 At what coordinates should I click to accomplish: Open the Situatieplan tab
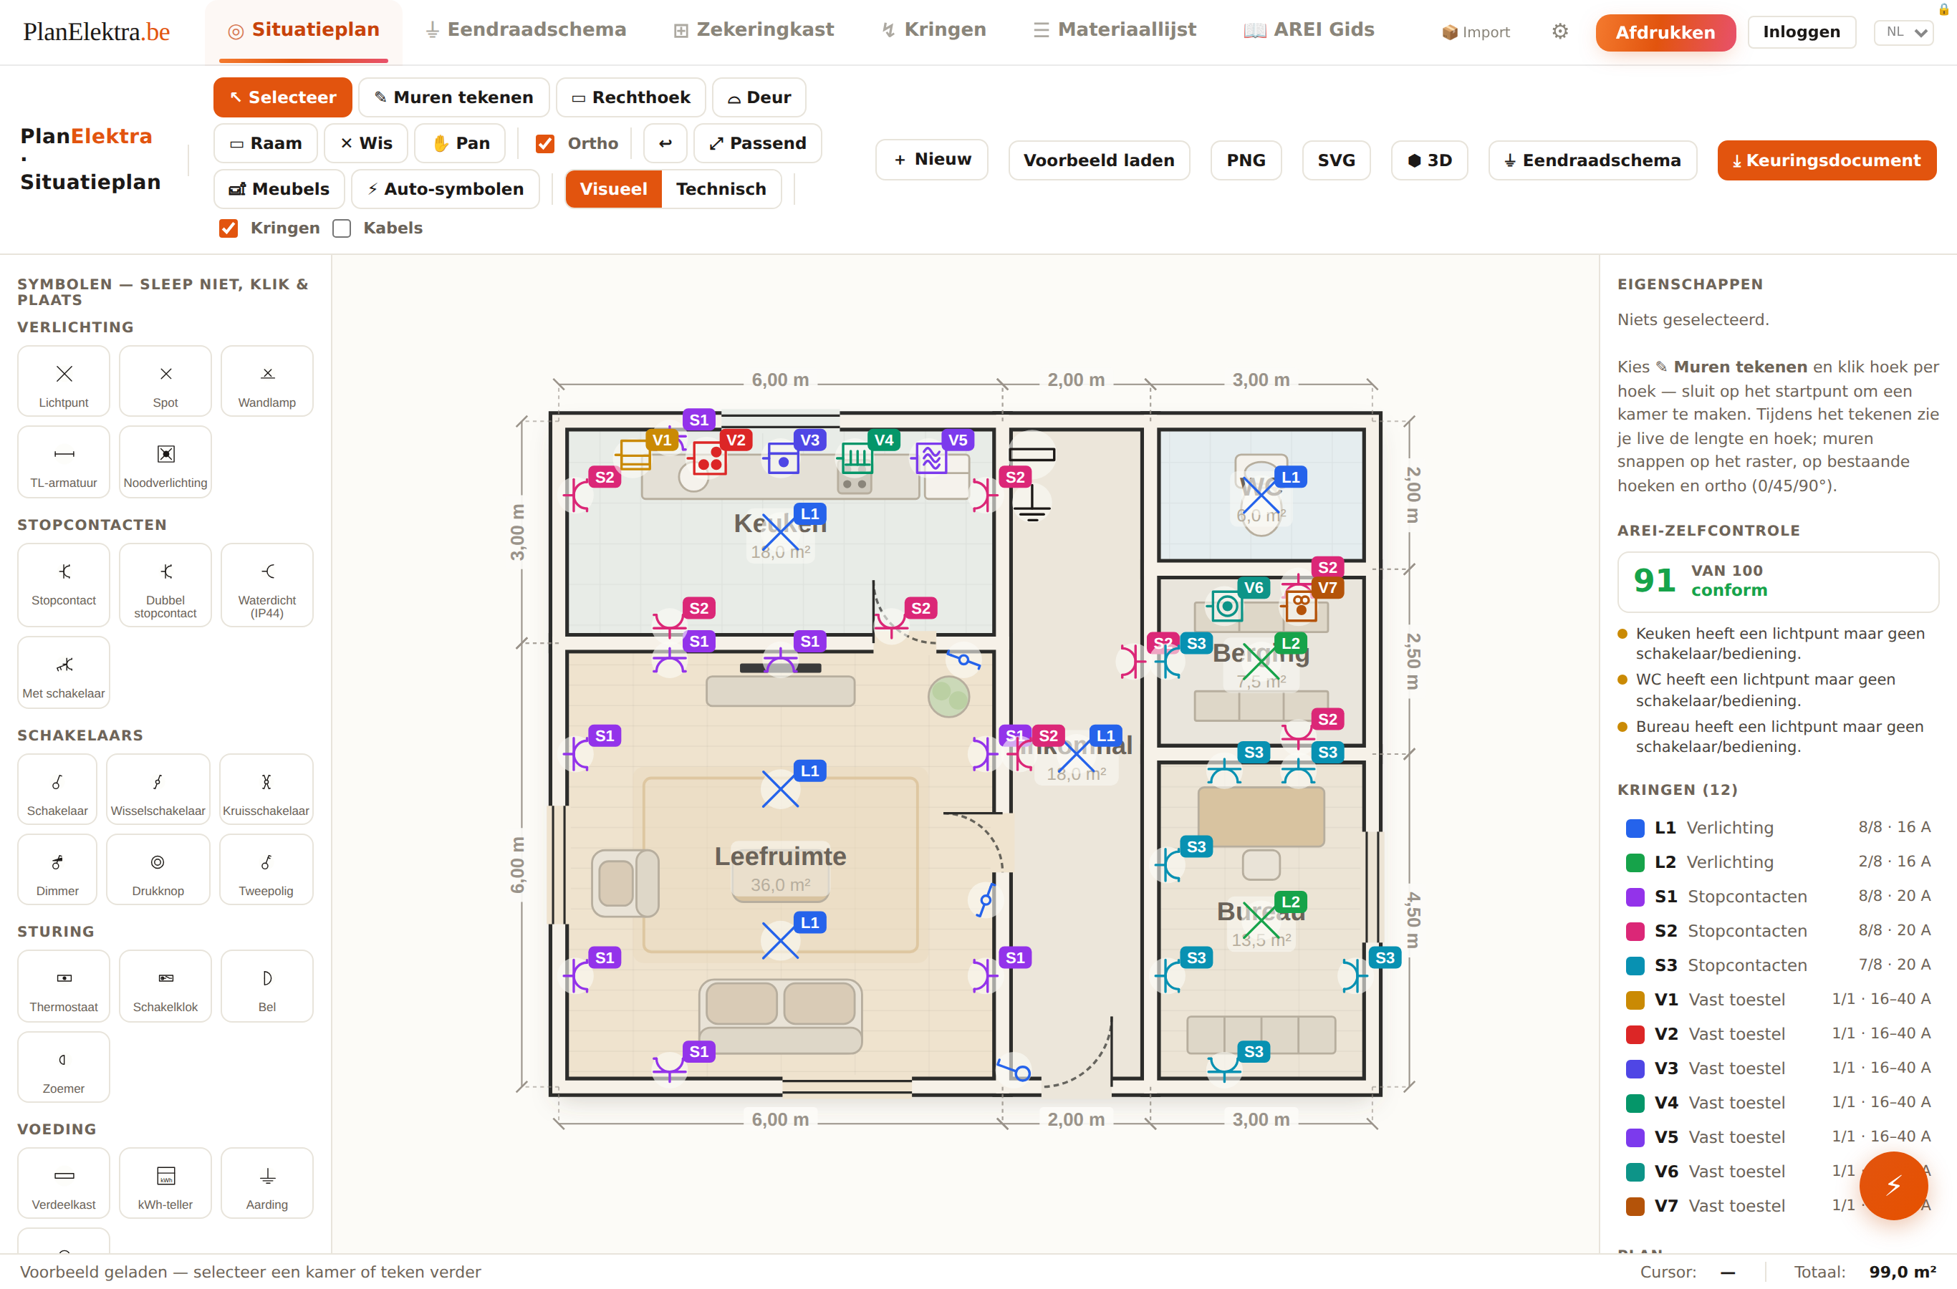click(304, 30)
